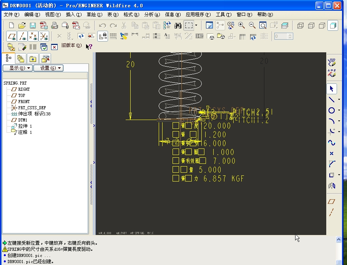Expand the use edge tool flyout arrow
The width and height of the screenshot is (347, 265).
[339, 175]
